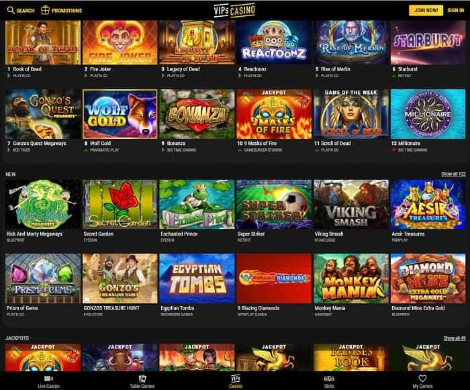Show all 122 new games
Viewport: 470px width, 390px height.
pos(453,174)
